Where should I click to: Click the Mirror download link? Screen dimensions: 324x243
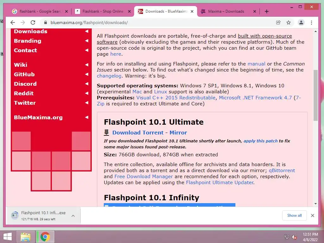178,133
